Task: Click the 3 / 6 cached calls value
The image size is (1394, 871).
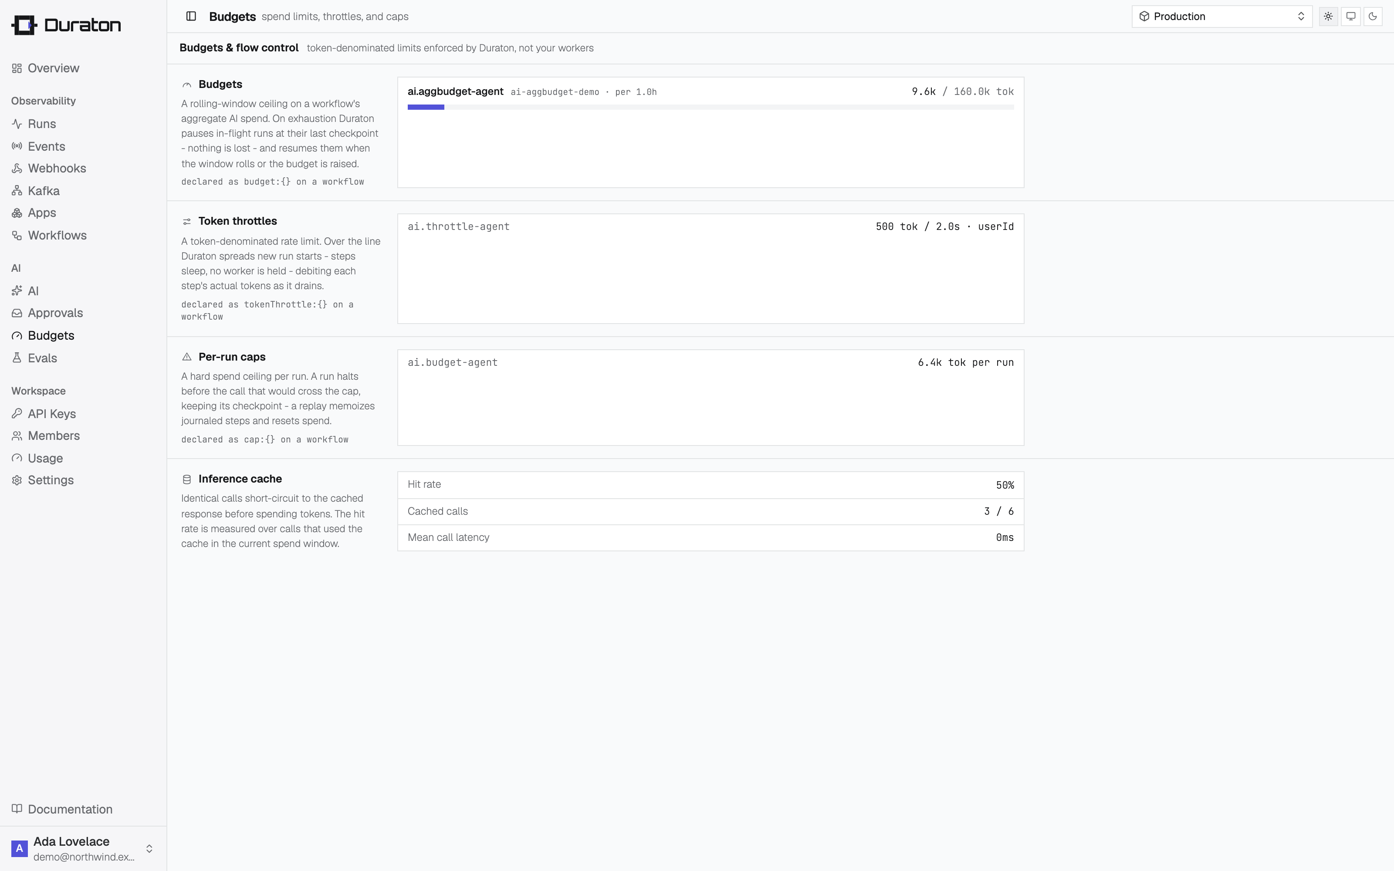Action: coord(999,512)
